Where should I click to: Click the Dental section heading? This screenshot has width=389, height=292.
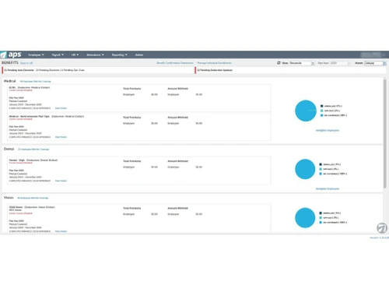9,149
